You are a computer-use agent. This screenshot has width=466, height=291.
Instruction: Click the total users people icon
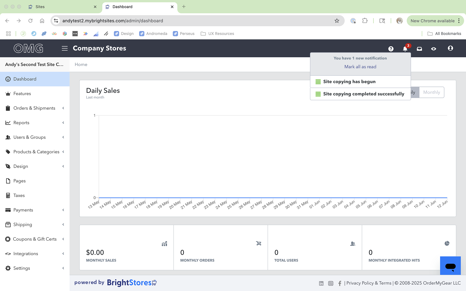353,243
